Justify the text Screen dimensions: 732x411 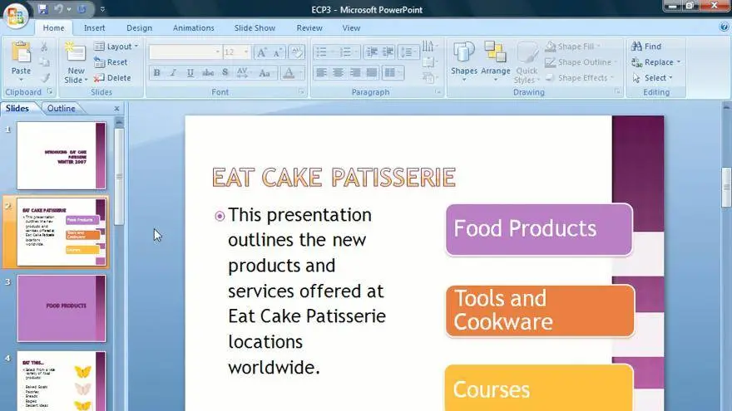[372, 73]
